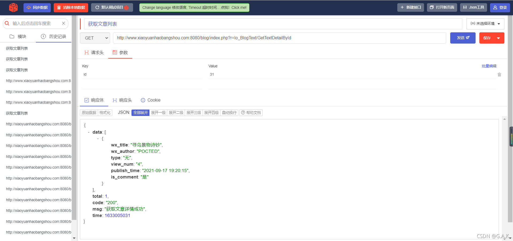Open the 帮助文档 help docs
Screen dimensions: 513x241
(x=251, y=113)
